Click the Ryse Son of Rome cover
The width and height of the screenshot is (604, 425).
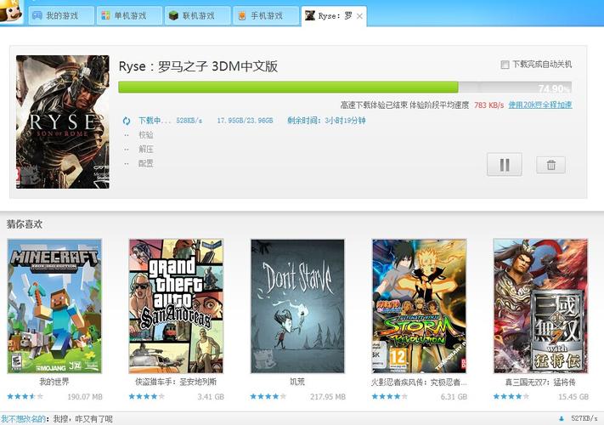[x=63, y=122]
